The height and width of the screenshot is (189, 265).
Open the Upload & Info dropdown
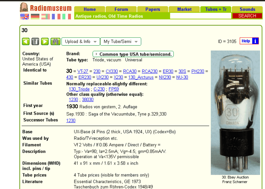coord(81,42)
